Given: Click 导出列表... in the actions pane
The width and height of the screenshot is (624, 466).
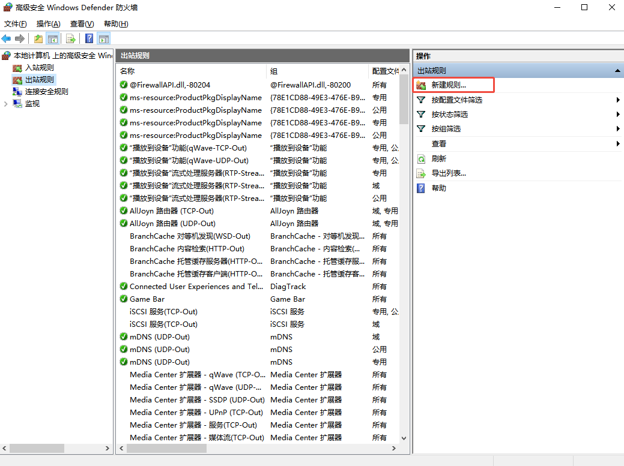Looking at the screenshot, I should pyautogui.click(x=449, y=173).
